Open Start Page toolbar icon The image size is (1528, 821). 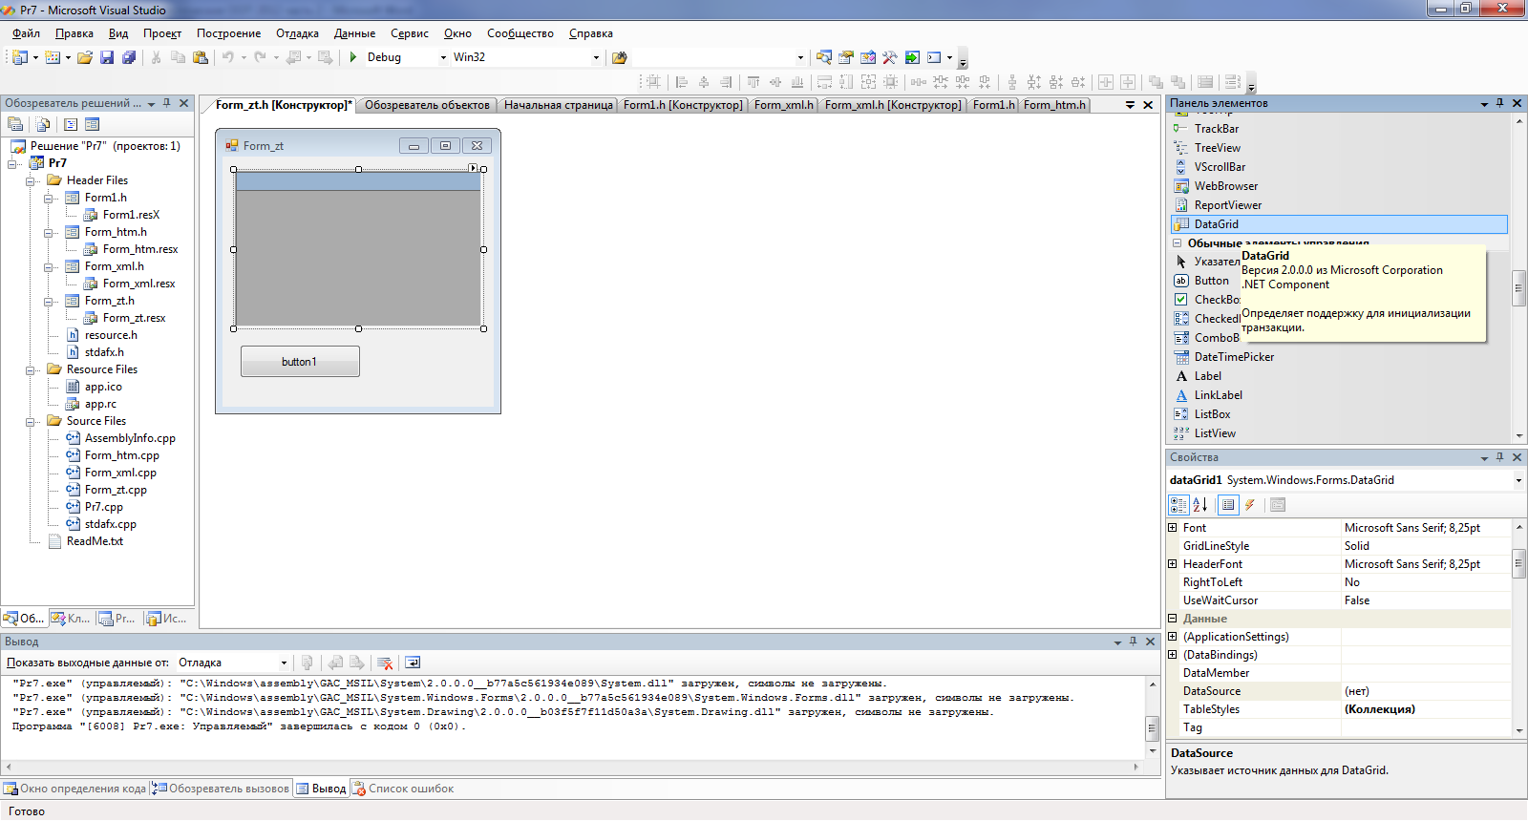point(912,57)
